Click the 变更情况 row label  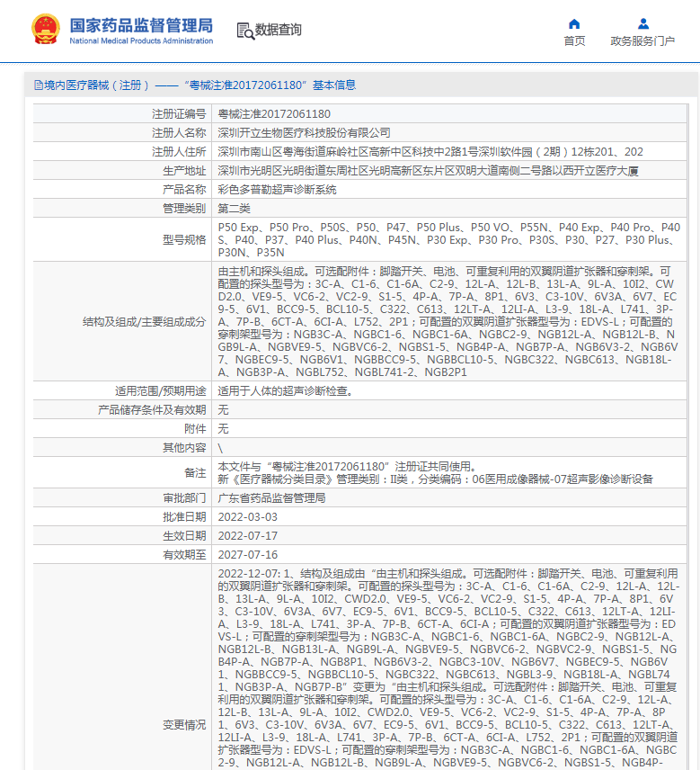tap(183, 724)
